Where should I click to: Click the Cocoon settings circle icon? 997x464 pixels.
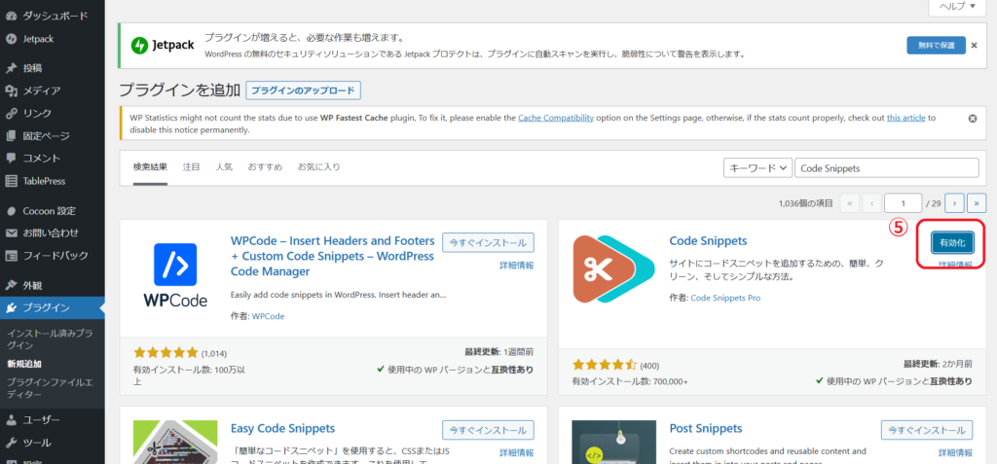(11, 210)
